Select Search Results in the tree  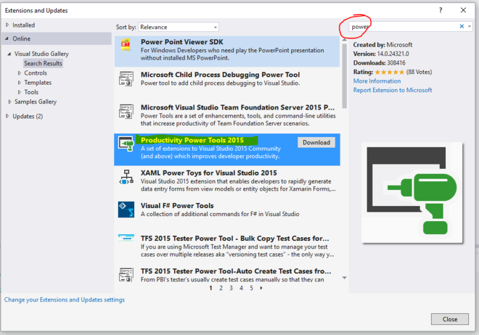coord(43,64)
